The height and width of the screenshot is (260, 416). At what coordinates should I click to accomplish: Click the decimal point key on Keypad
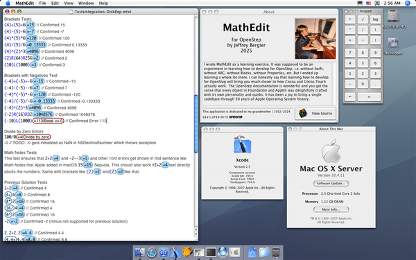pos(375,84)
